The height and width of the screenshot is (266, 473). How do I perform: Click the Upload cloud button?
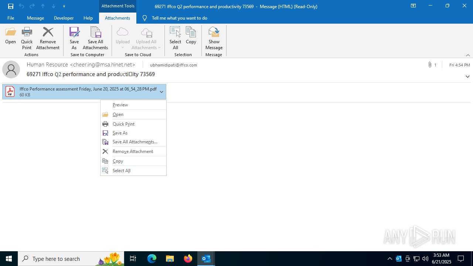tap(122, 38)
